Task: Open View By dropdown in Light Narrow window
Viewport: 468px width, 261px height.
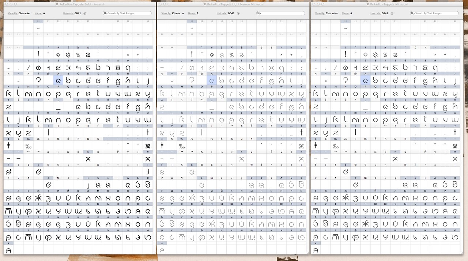Action: [178, 13]
